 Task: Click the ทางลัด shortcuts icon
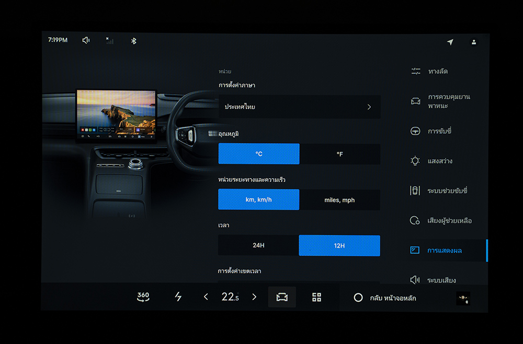click(x=416, y=72)
